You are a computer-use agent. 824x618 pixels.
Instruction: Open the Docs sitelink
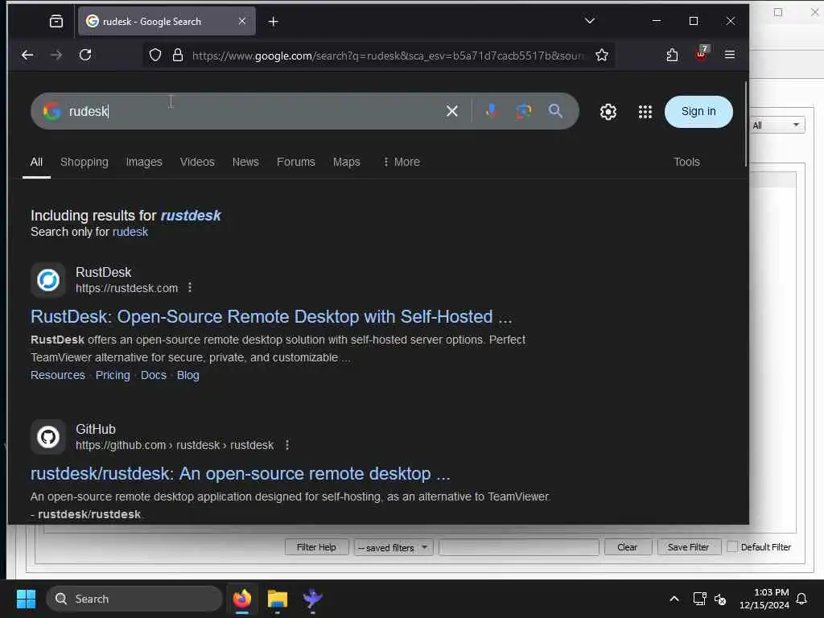(154, 375)
